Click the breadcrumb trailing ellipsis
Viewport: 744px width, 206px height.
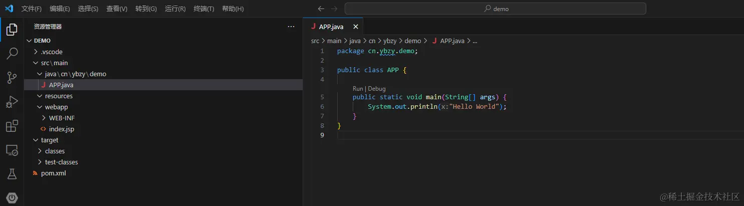click(475, 41)
